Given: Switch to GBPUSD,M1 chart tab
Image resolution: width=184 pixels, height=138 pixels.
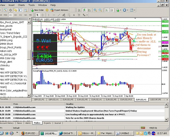Looking at the screenshot, I should pos(39,99).
